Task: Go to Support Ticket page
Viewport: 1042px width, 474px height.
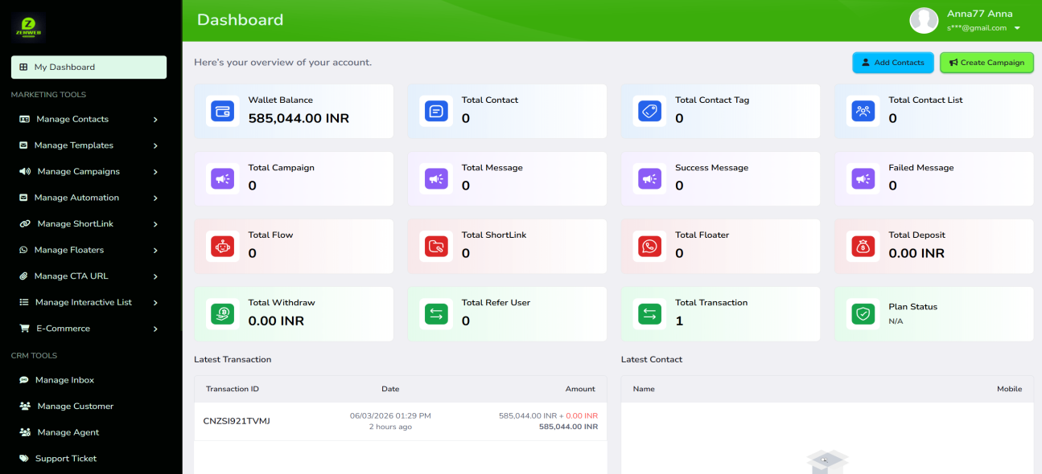Action: click(x=65, y=459)
